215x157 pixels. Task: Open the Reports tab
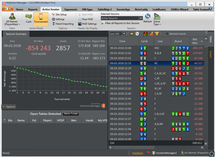(33, 10)
